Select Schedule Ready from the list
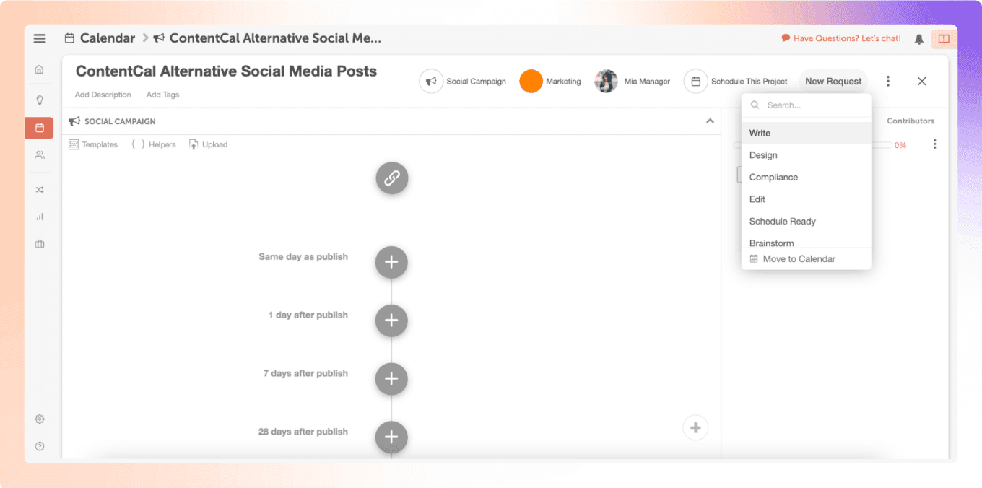Screen dimensions: 982x488 tap(807, 221)
